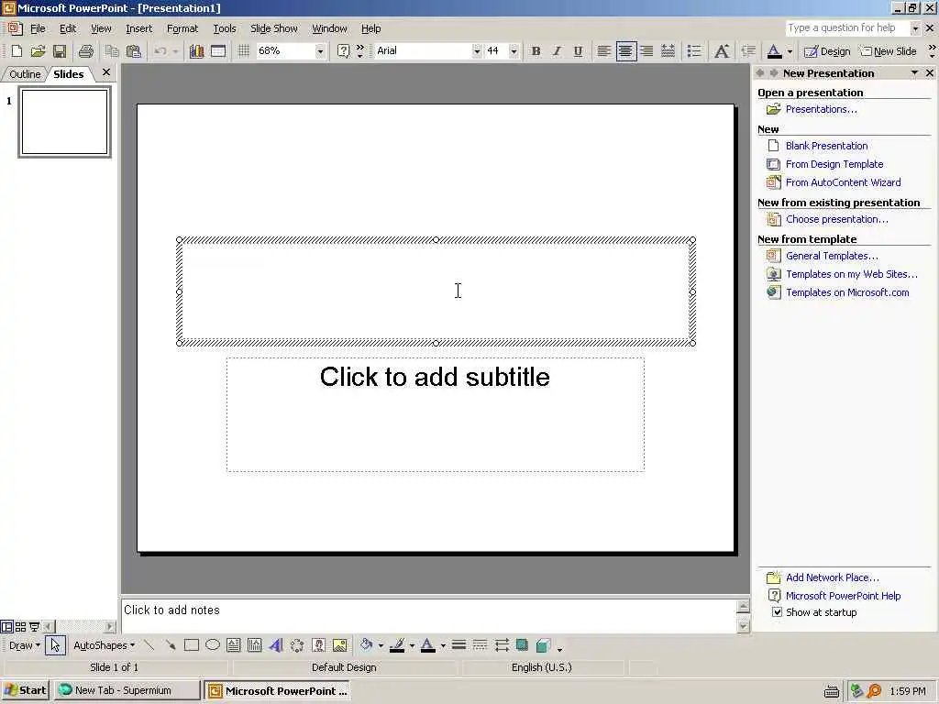The width and height of the screenshot is (939, 704).
Task: Toggle Bold formatting
Action: click(536, 51)
